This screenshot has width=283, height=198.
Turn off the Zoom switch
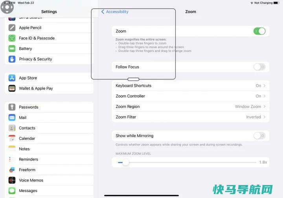pos(259,31)
